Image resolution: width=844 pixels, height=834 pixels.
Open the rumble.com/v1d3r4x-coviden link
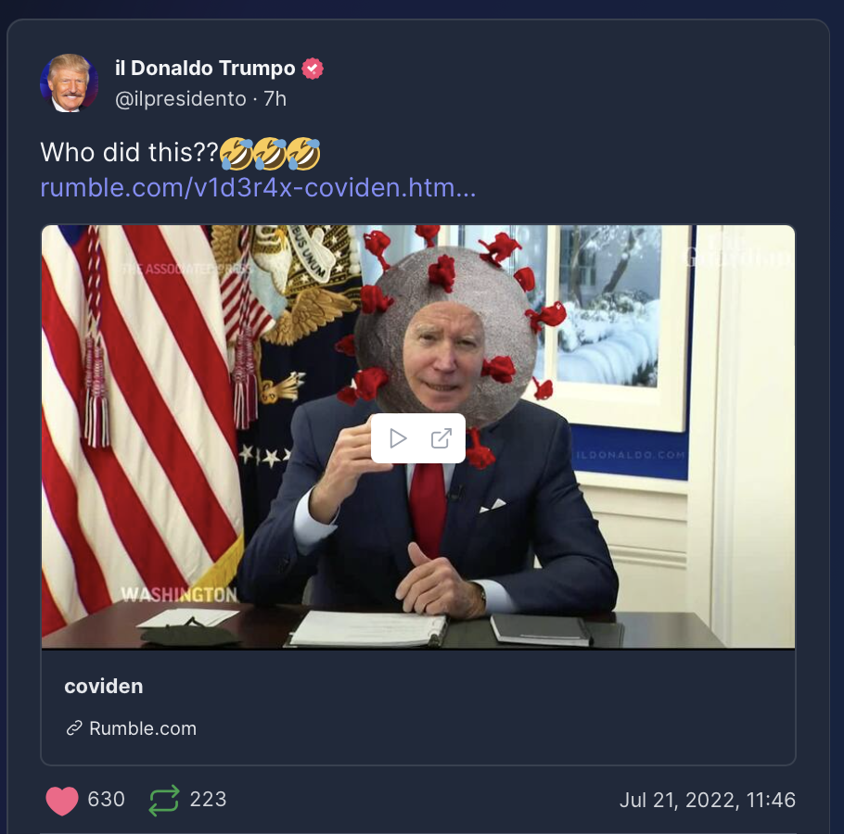point(259,188)
